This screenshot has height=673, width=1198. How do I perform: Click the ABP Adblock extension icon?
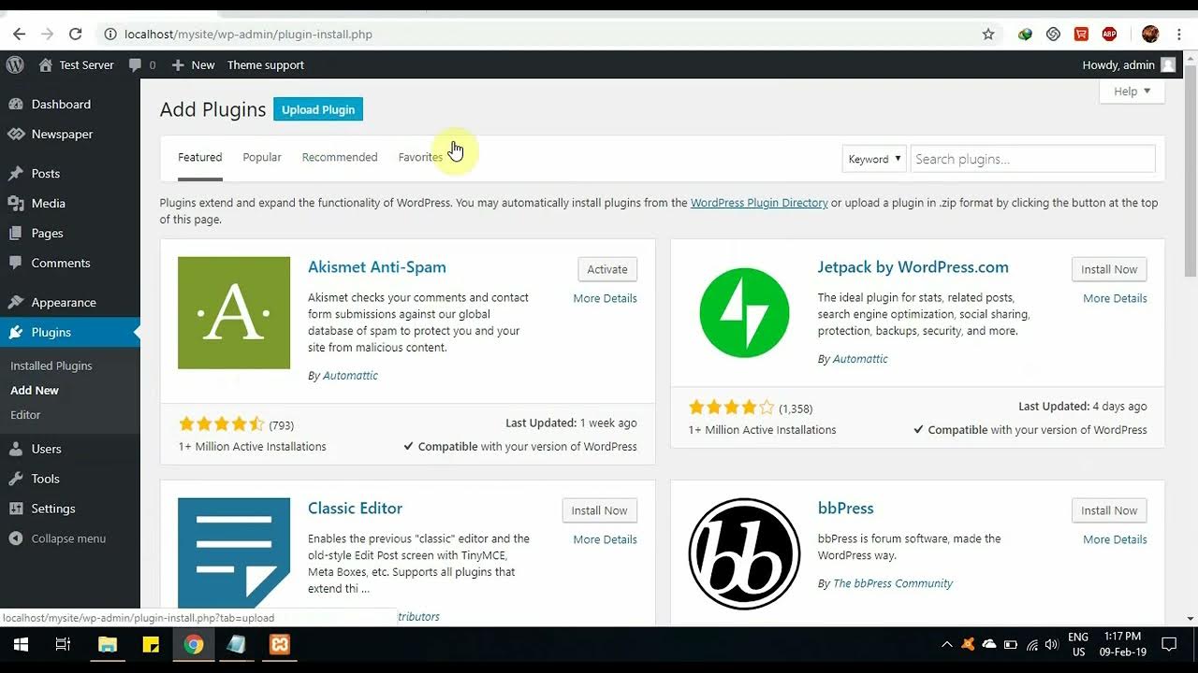point(1109,35)
